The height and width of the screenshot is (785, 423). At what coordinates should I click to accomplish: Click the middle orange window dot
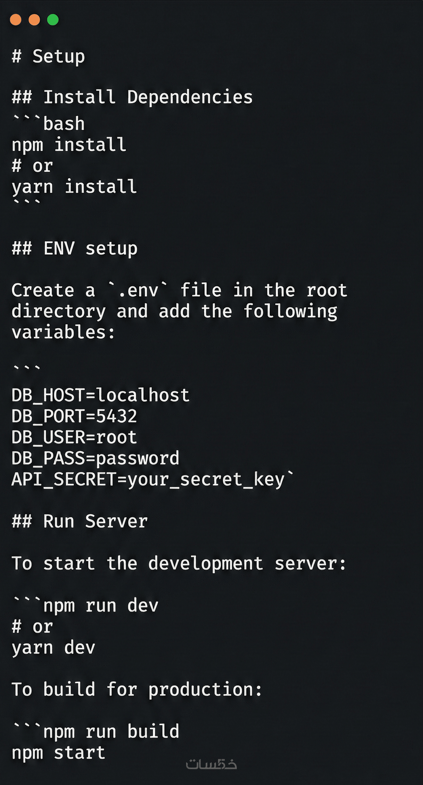(x=34, y=20)
